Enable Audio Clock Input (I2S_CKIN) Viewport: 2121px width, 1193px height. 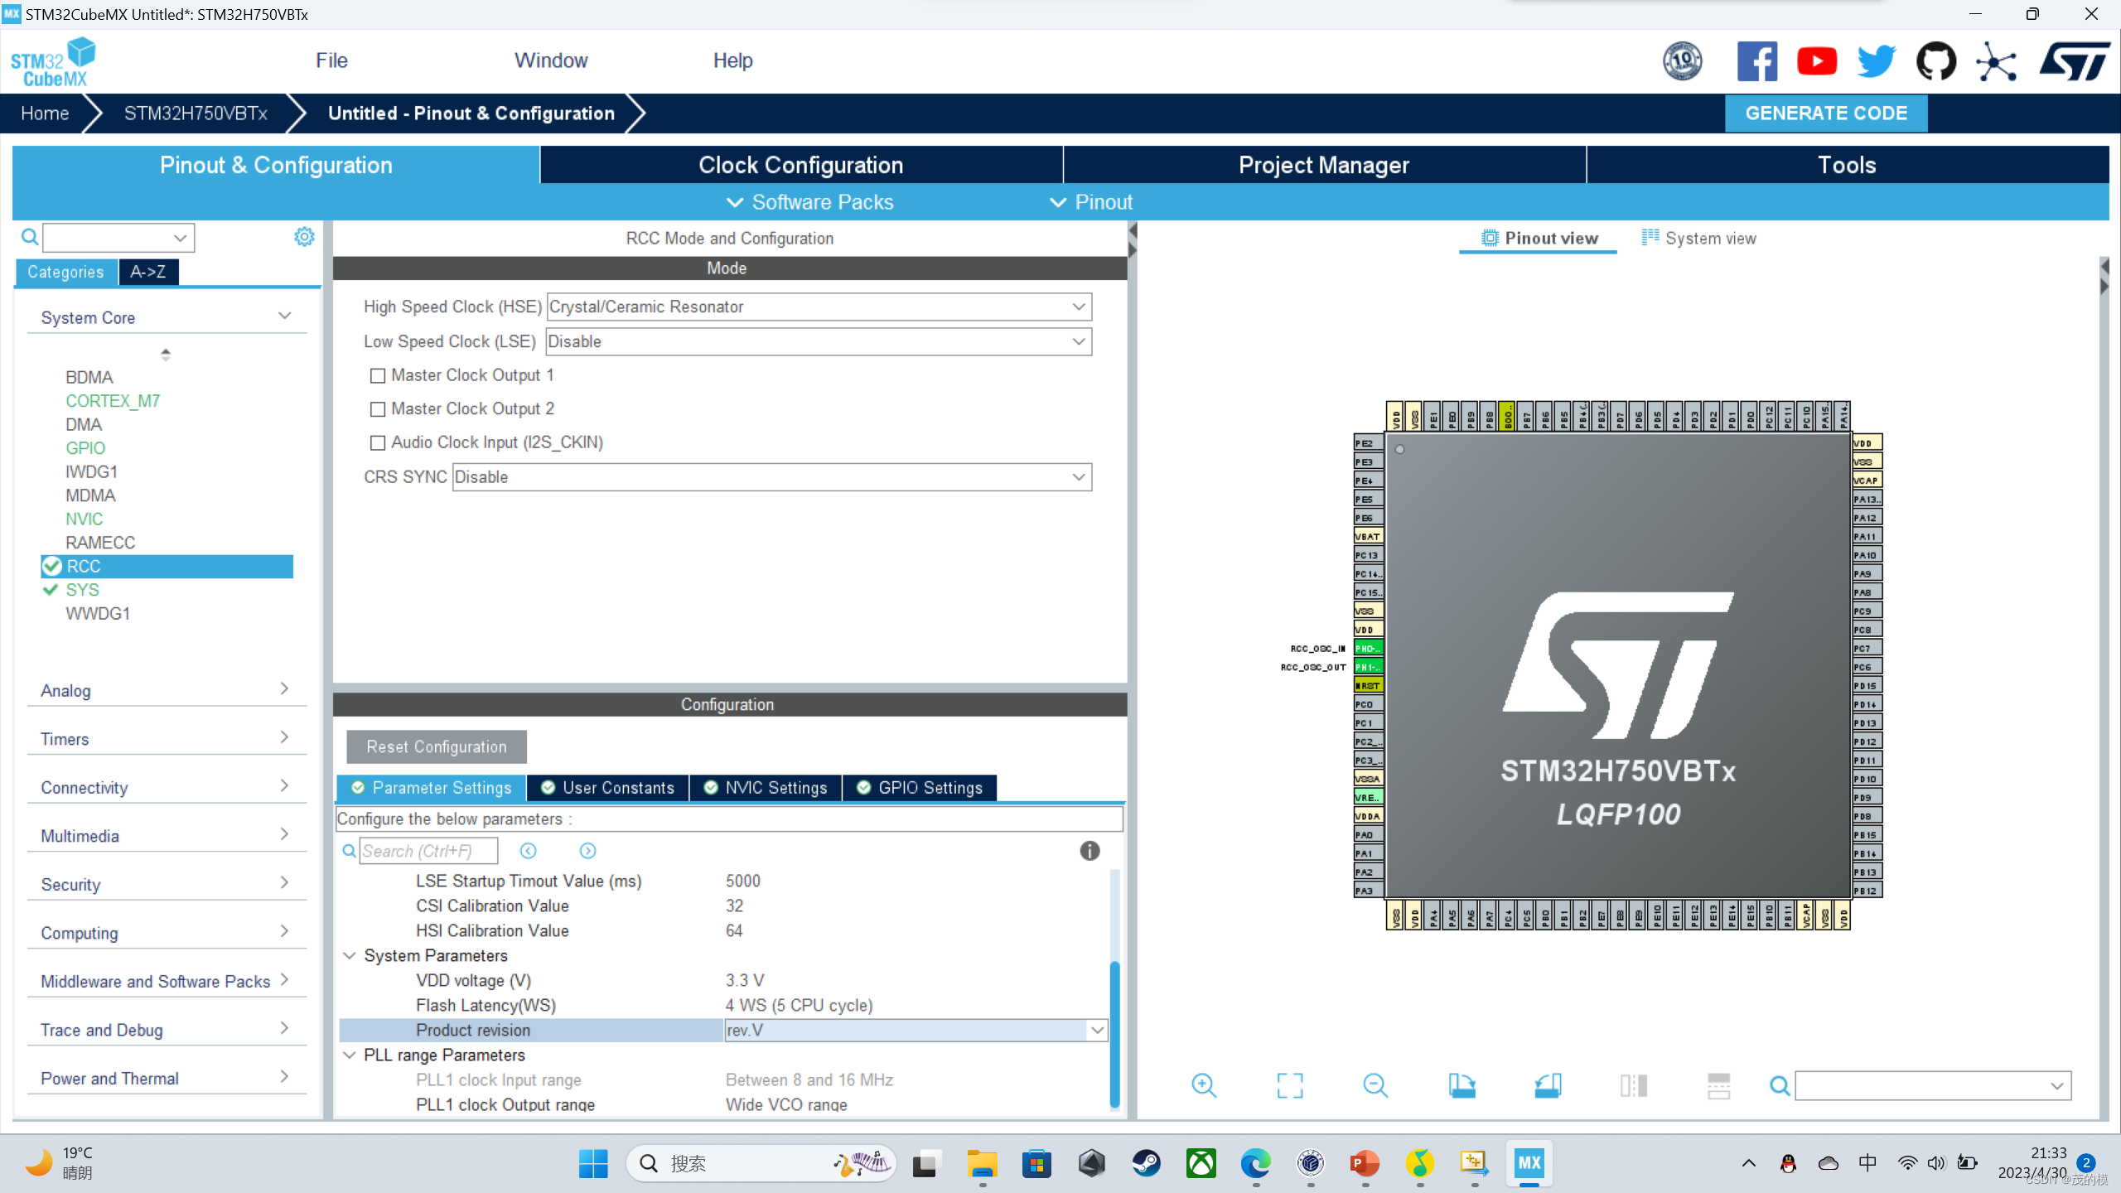[378, 442]
